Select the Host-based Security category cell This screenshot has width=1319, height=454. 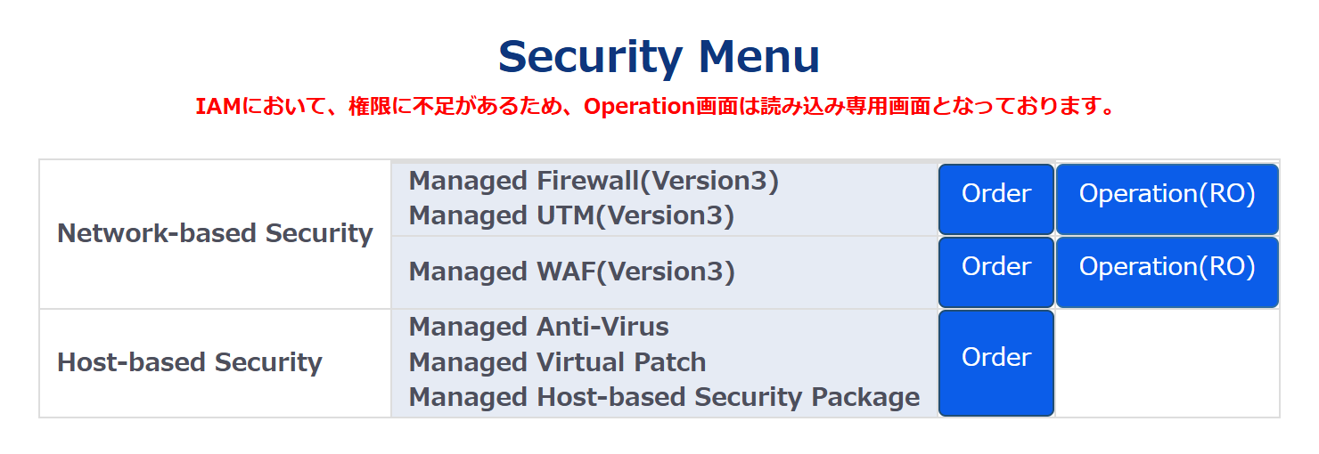click(x=189, y=363)
